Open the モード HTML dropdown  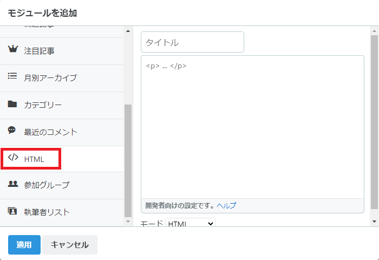point(191,223)
